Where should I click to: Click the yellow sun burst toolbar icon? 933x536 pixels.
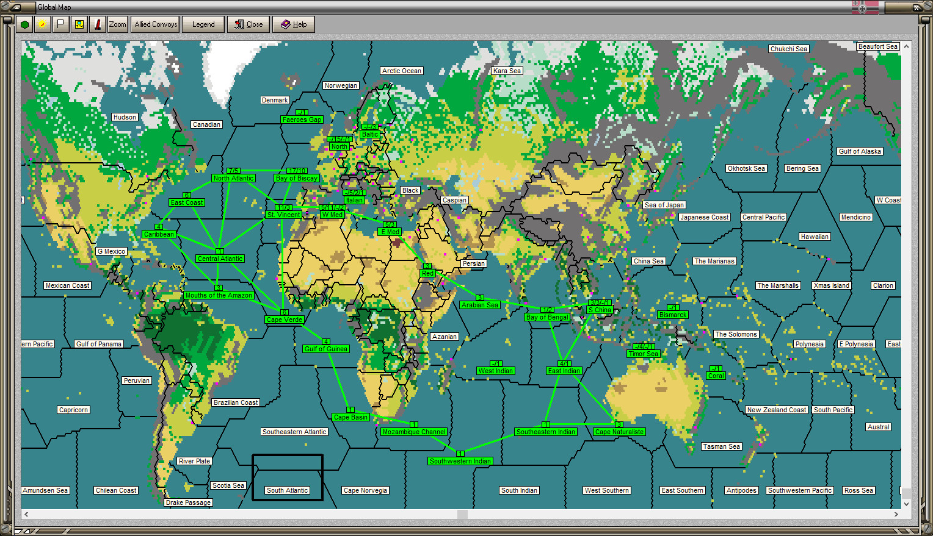click(x=42, y=24)
